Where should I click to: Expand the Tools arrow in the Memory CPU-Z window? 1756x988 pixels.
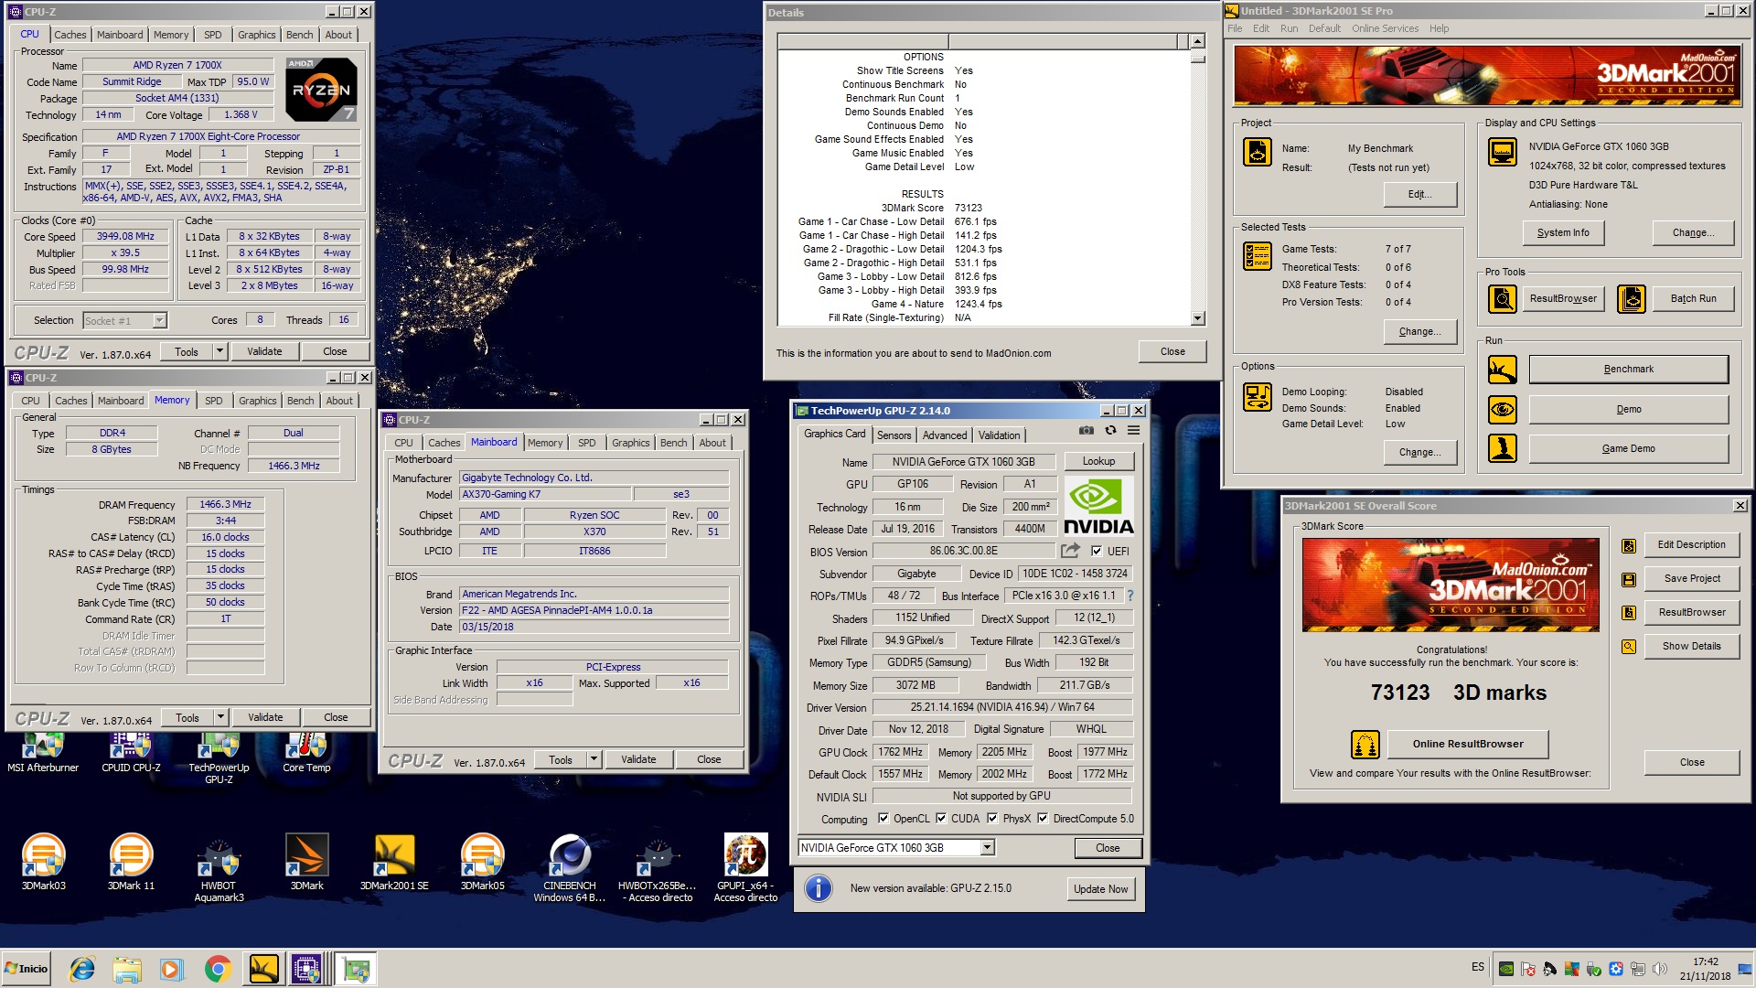220,717
